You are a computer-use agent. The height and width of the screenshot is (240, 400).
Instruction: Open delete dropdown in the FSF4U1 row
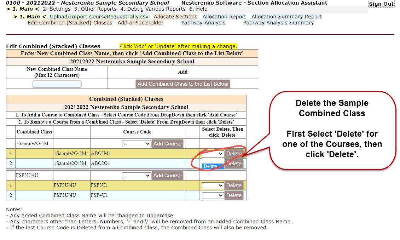213,195
